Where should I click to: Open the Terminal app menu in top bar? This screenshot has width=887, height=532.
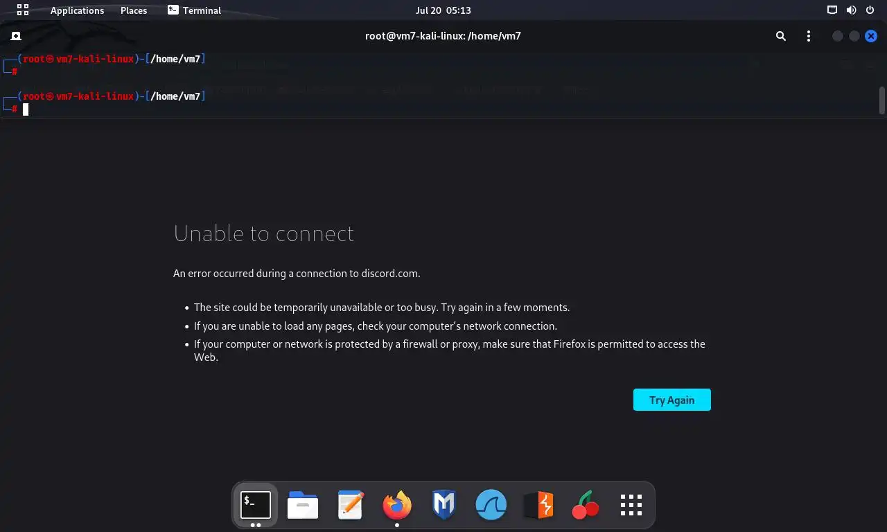tap(194, 10)
